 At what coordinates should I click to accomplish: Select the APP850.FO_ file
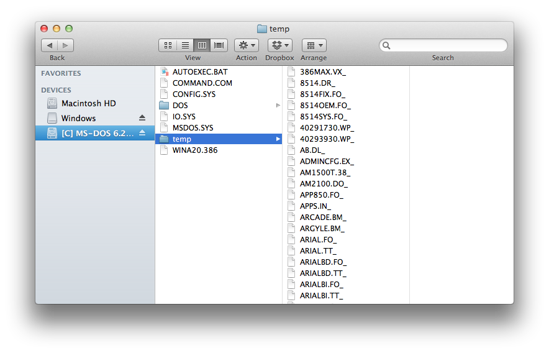click(346, 195)
